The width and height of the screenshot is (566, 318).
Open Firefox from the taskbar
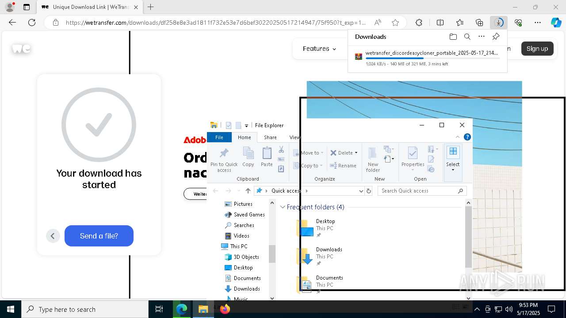(x=225, y=309)
